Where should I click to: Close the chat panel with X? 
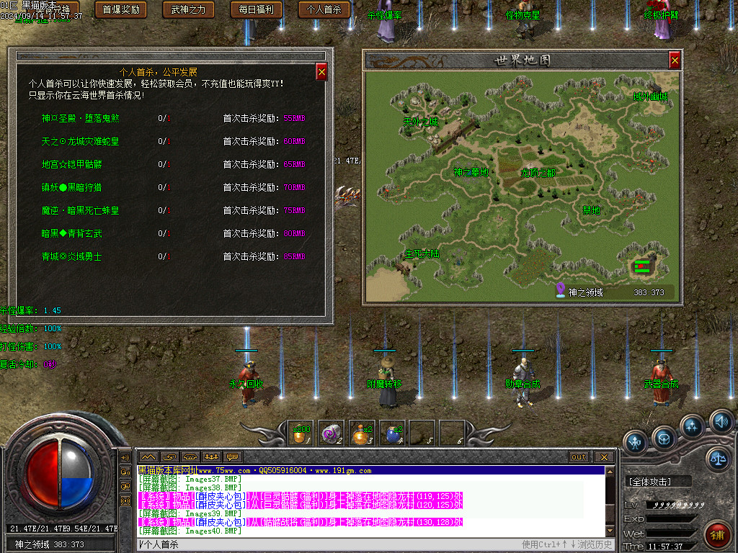pos(604,457)
